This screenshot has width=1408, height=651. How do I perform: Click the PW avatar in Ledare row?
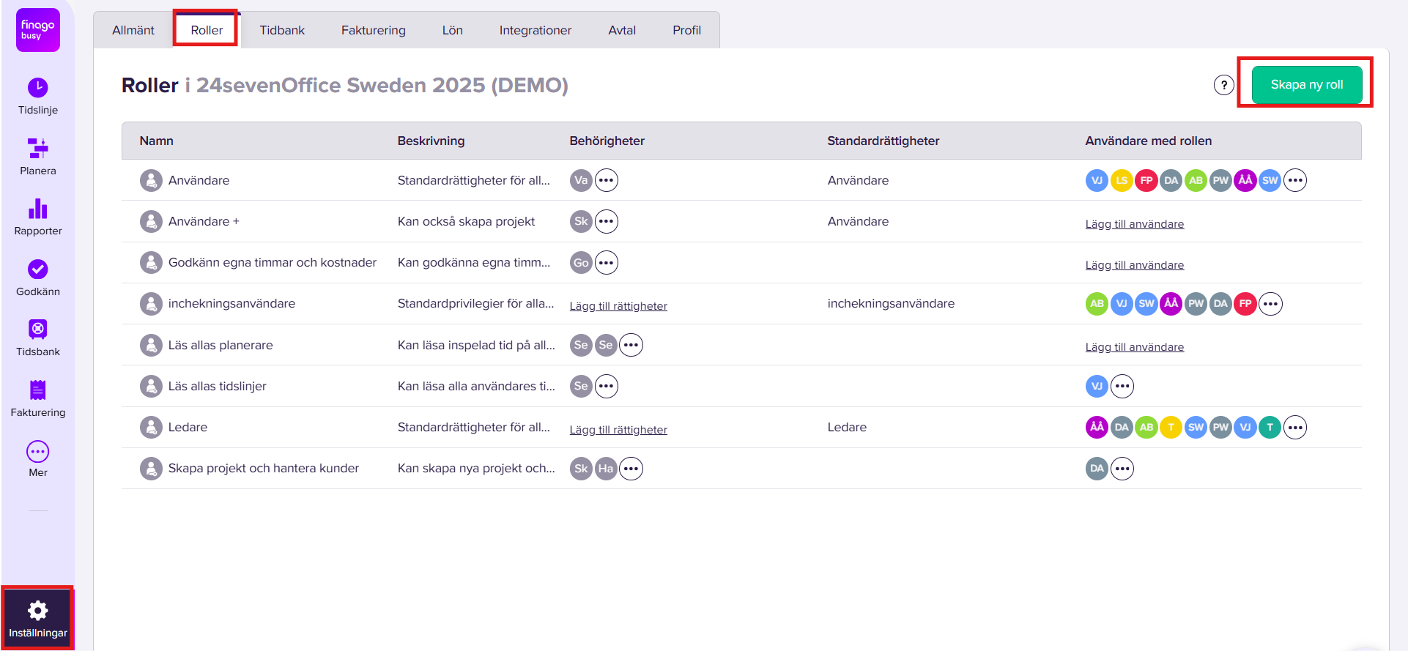pos(1220,427)
